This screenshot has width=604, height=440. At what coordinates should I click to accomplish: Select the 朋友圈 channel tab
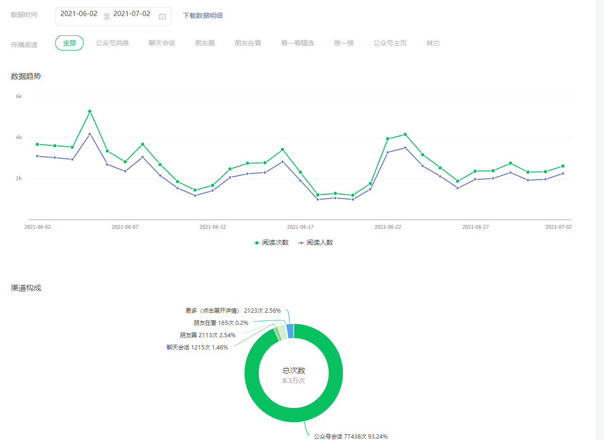[205, 43]
